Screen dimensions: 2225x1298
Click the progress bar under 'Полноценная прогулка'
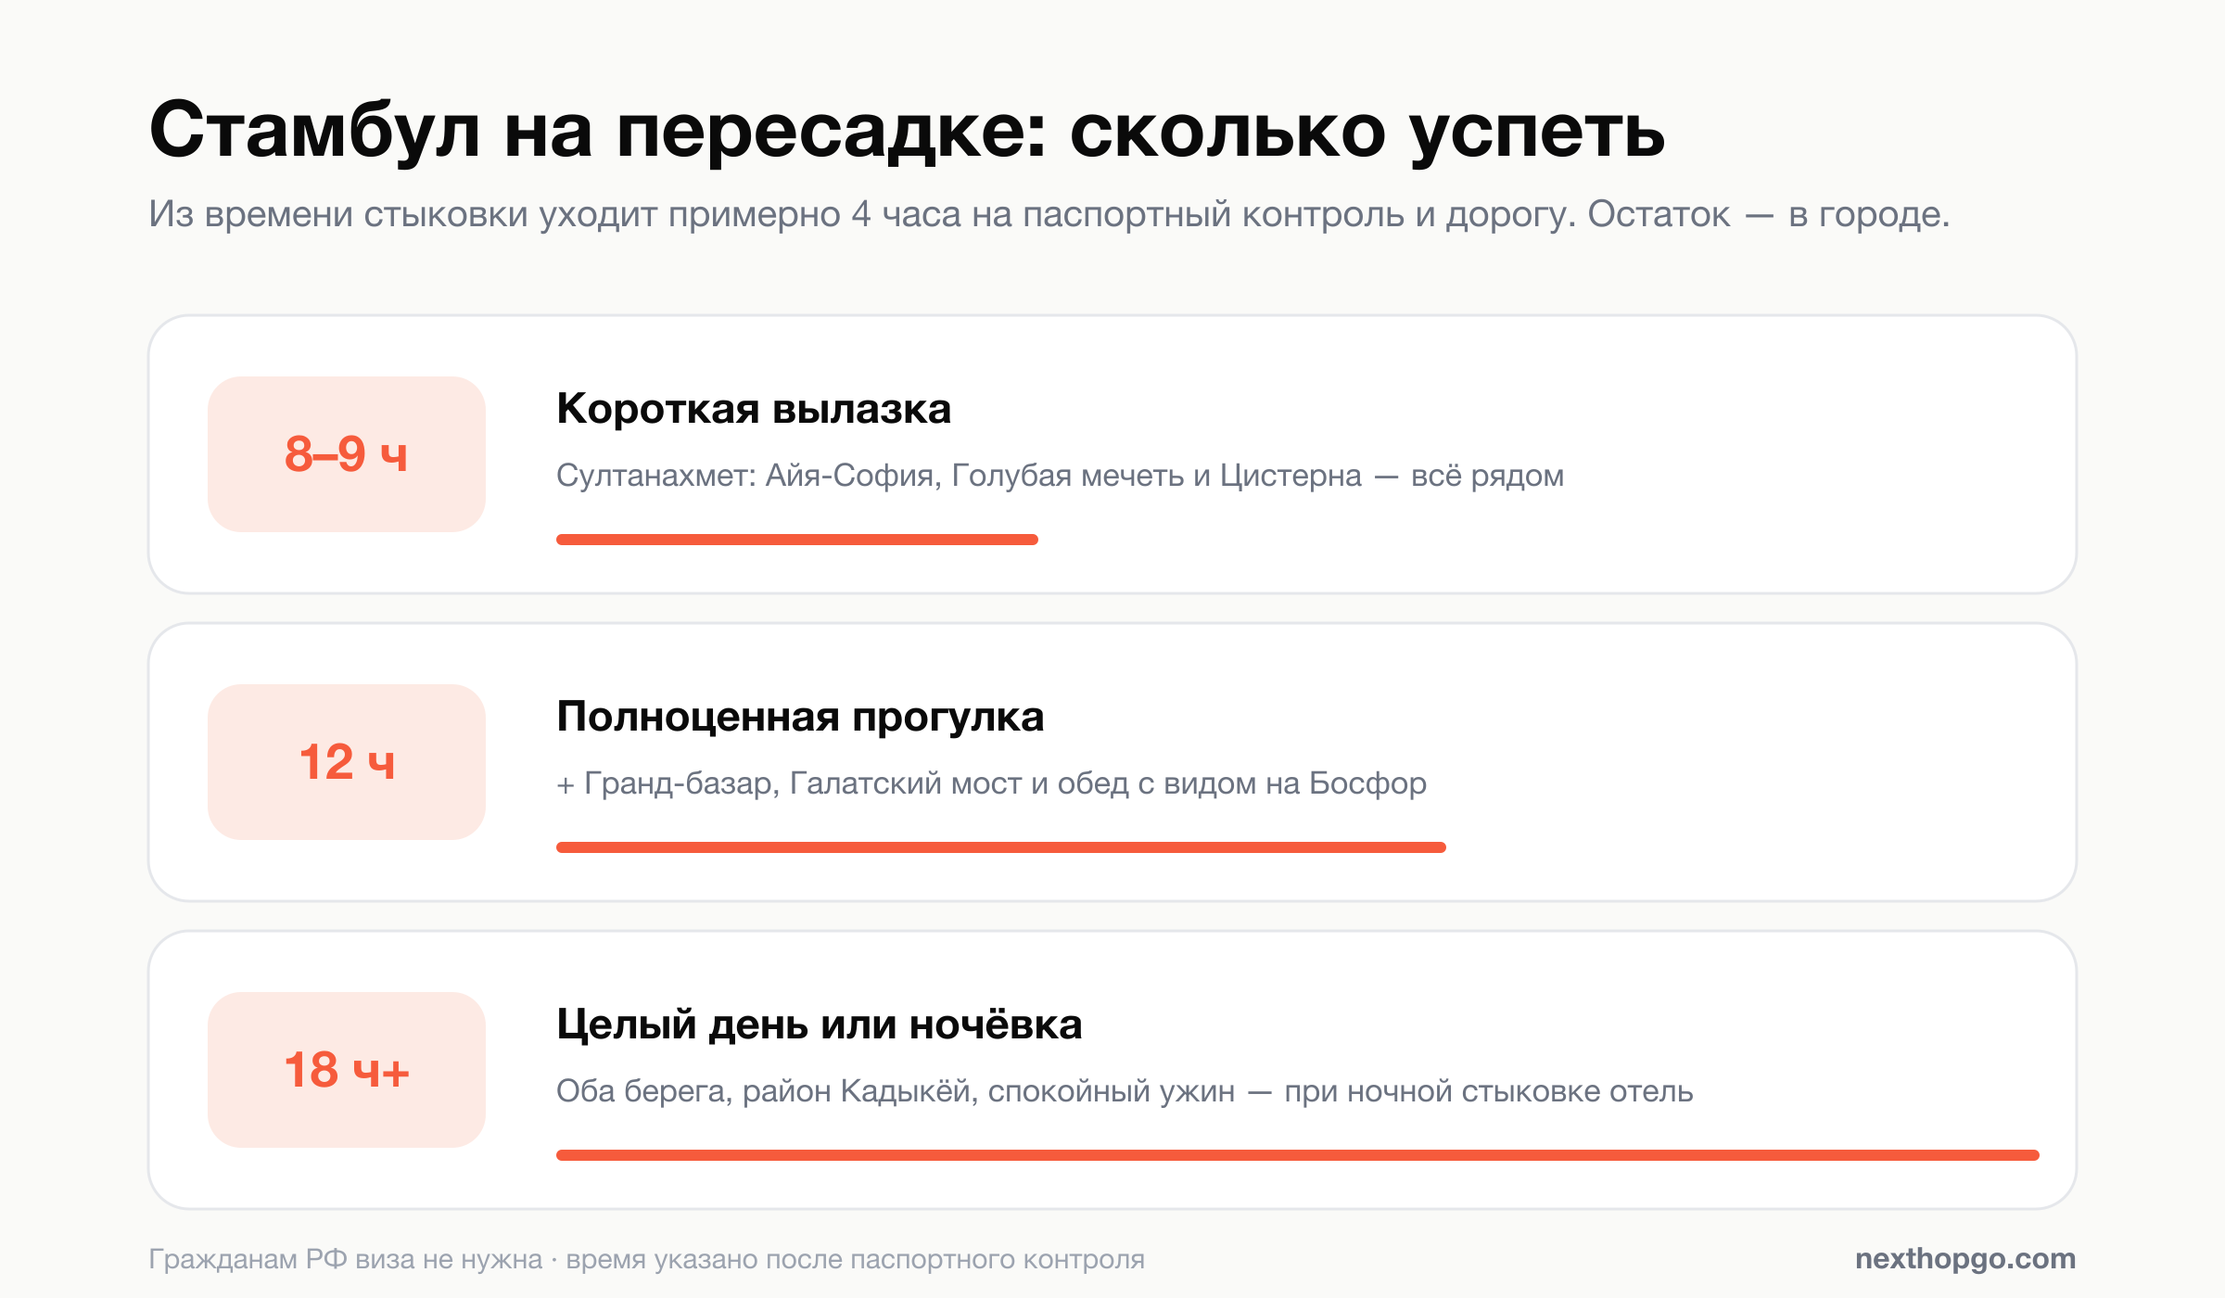tap(1001, 847)
